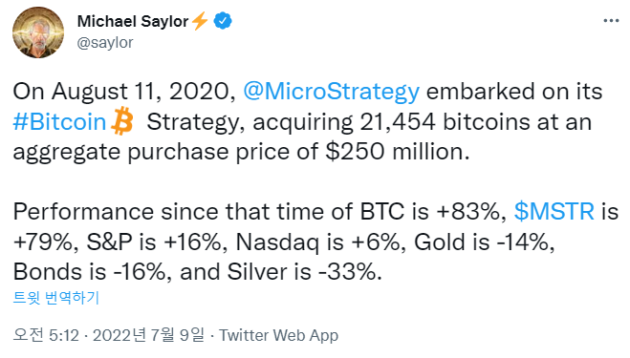Click the orange Bitcoin logo emoji

click(122, 121)
